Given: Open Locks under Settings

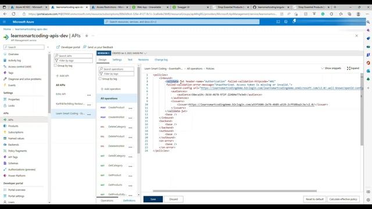Looking at the screenshot, I should click(12, 106).
